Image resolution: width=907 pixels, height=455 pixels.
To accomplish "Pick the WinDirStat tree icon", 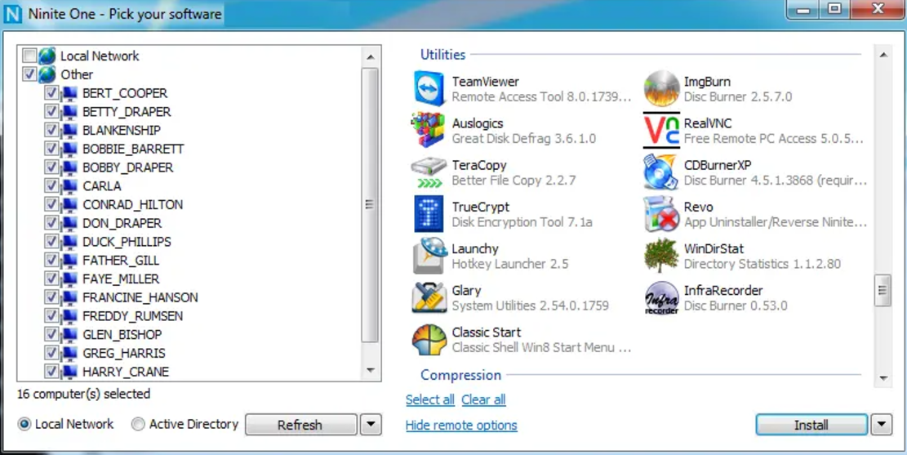I will pyautogui.click(x=661, y=256).
